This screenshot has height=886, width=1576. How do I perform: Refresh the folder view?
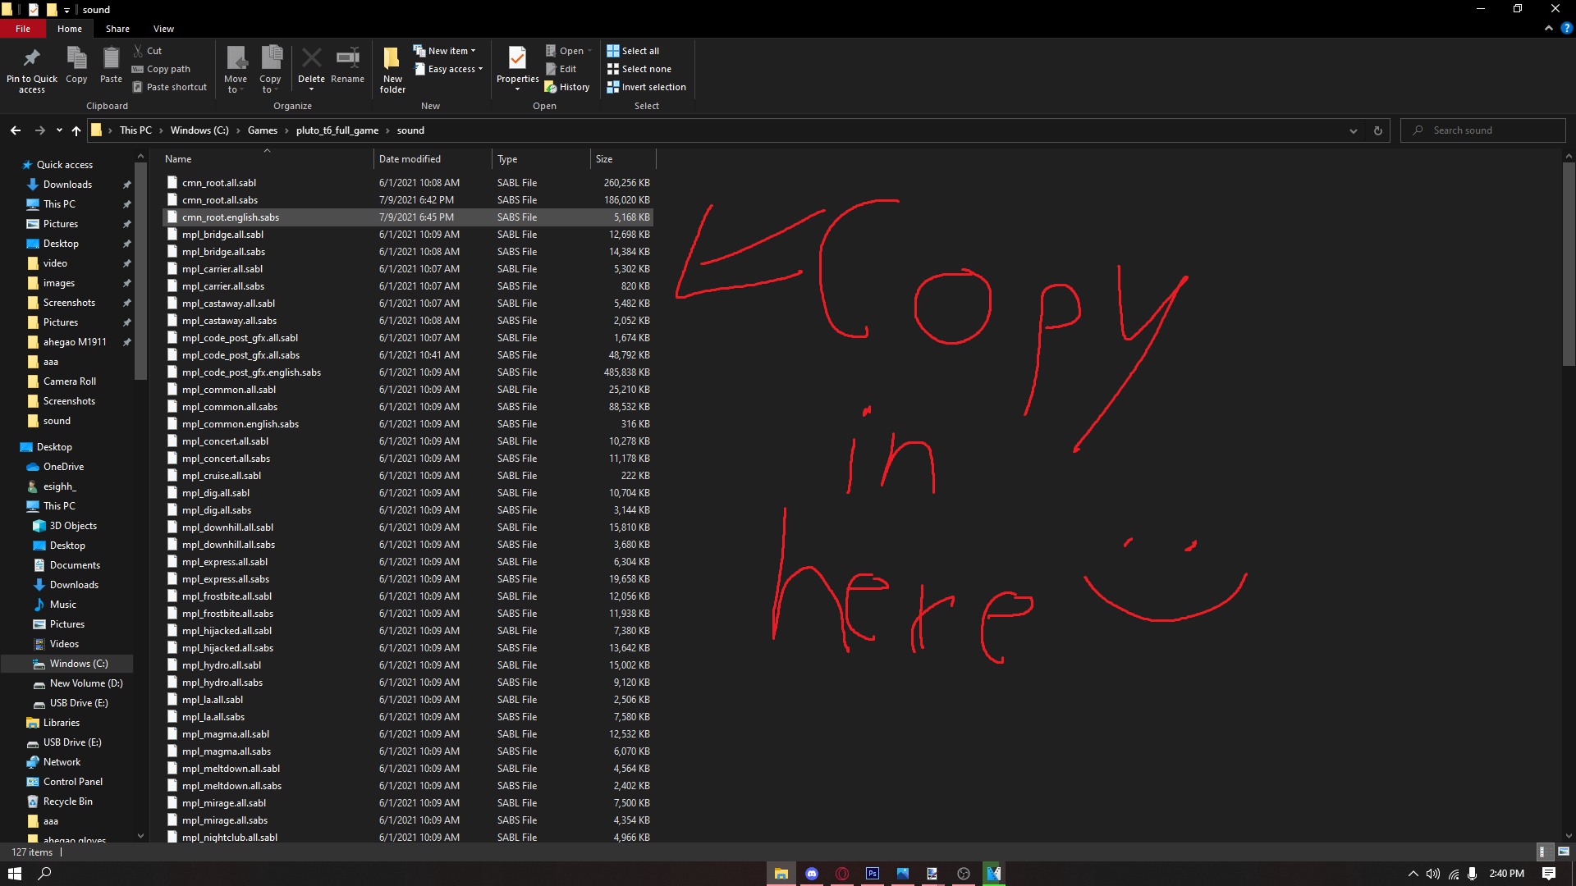click(1378, 130)
